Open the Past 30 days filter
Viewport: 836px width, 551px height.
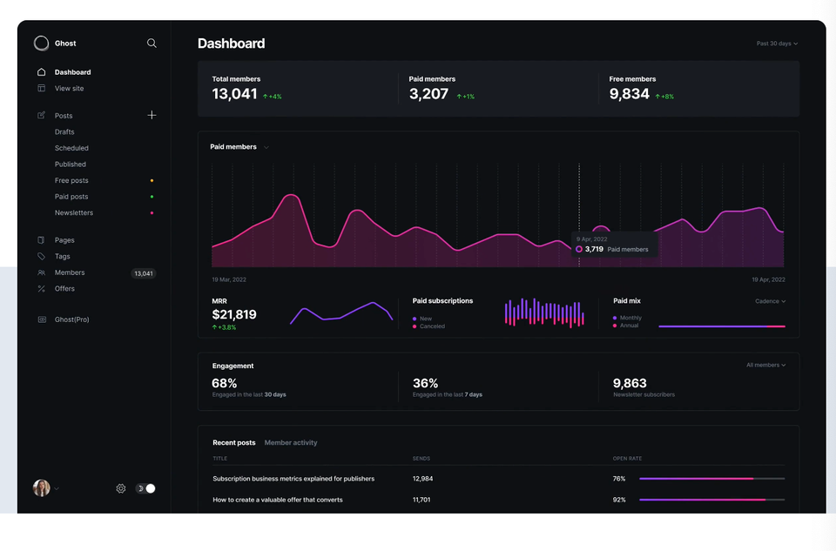pyautogui.click(x=777, y=43)
